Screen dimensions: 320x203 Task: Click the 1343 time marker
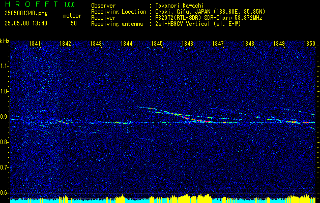point(96,43)
